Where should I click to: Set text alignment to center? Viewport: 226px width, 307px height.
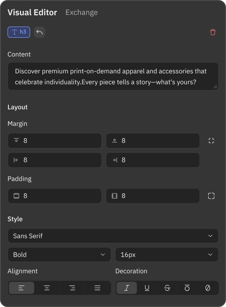[x=47, y=288]
